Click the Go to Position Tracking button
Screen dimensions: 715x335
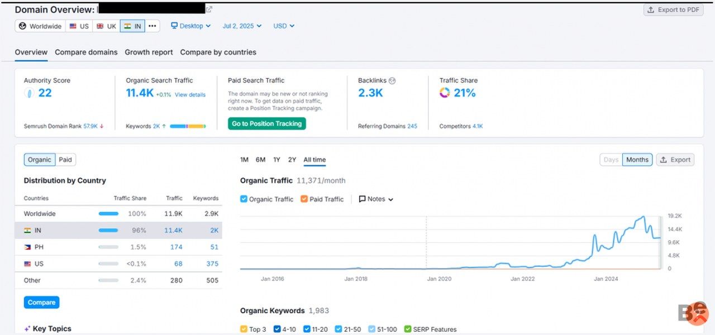click(266, 124)
